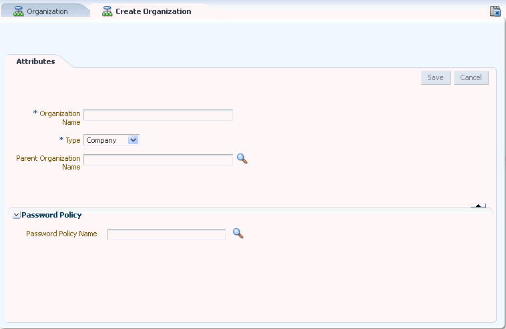506x329 pixels.
Task: Collapse the Password Policy section
Action: (x=16, y=215)
